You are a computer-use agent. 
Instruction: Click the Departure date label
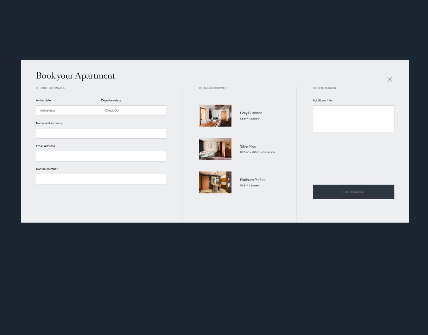coord(111,101)
